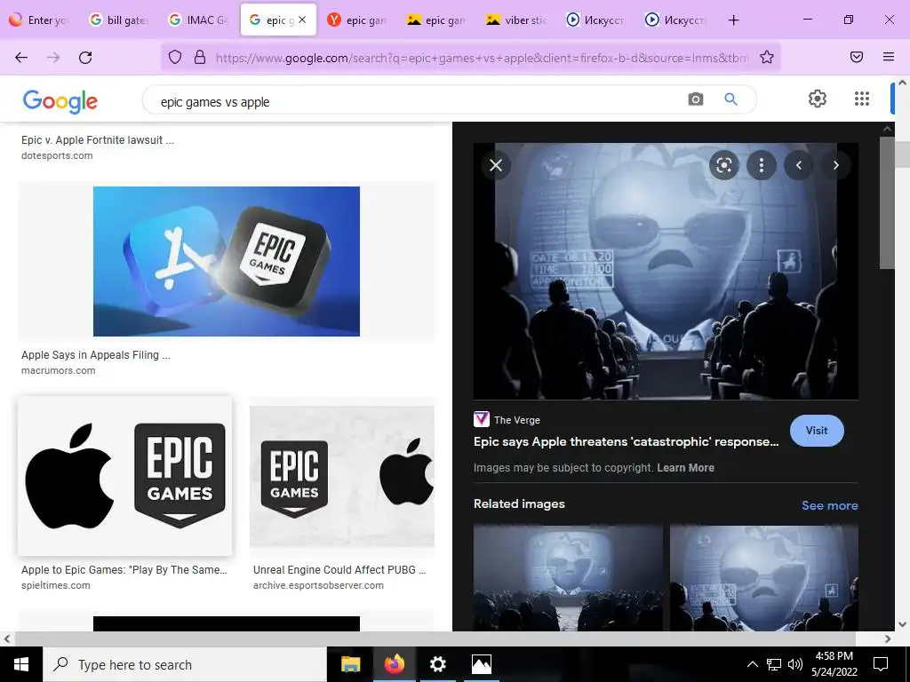Switch to the last 'Искусст' tab
Screen dimensions: 910x682
coord(676,20)
